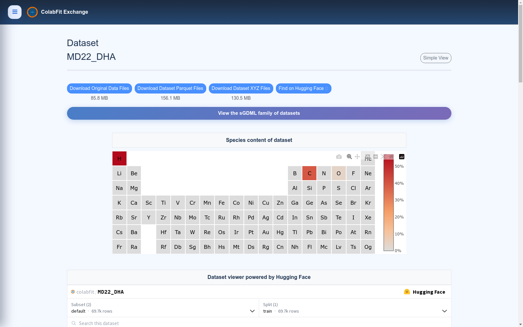Viewport: 523px width, 327px height.
Task: Select the dark red Hydrogen (H) cell
Action: 119,159
